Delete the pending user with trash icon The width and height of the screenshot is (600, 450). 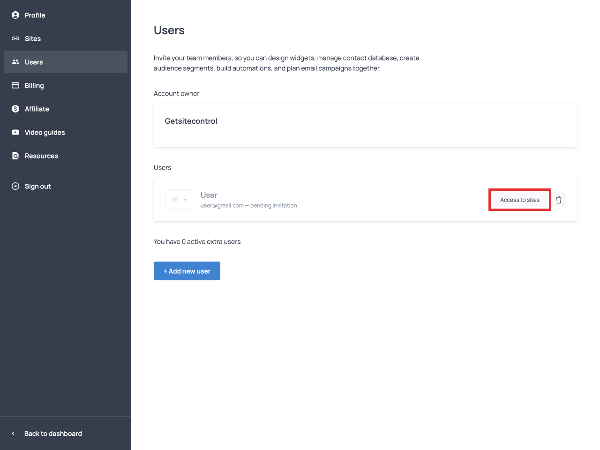(x=559, y=200)
